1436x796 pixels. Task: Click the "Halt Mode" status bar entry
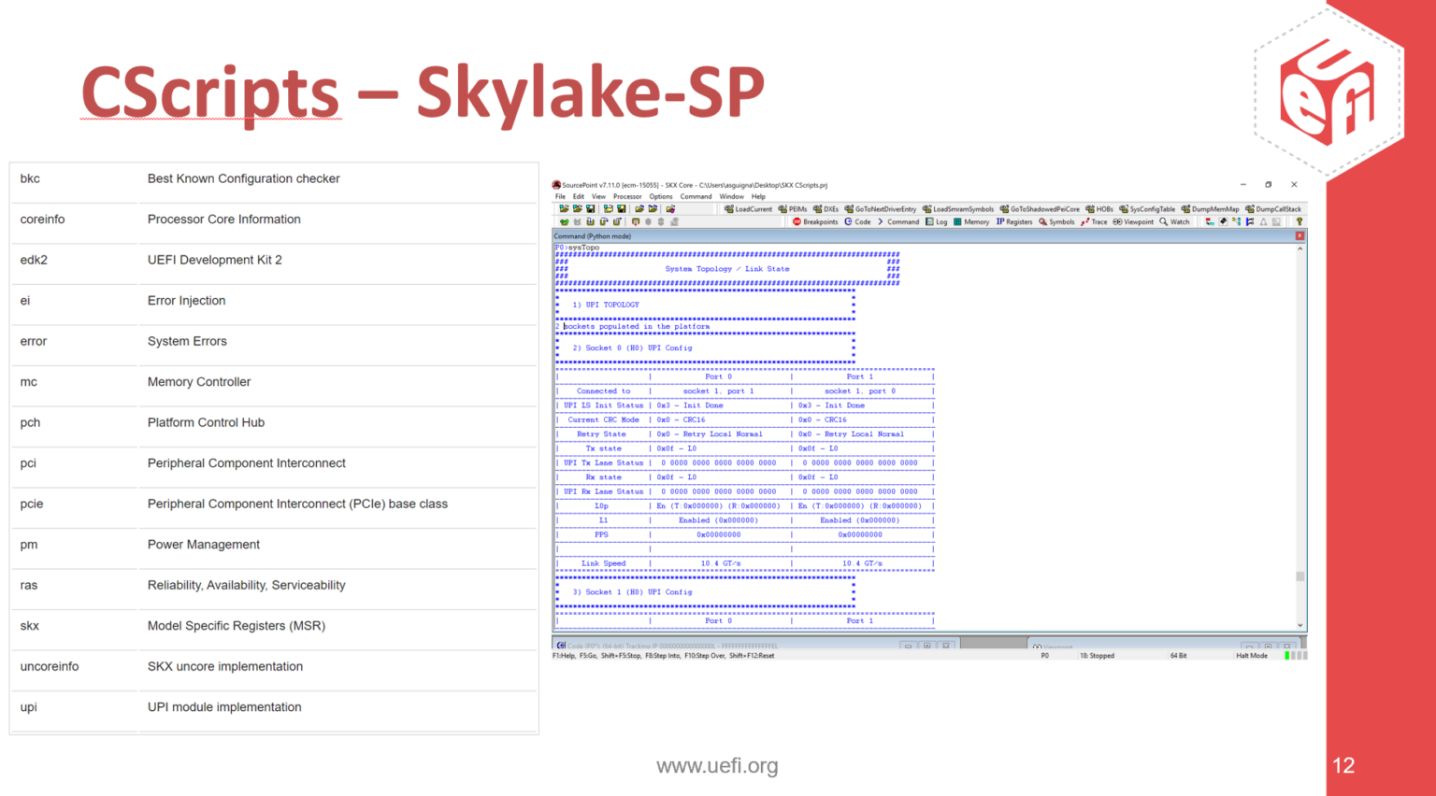pos(1252,656)
